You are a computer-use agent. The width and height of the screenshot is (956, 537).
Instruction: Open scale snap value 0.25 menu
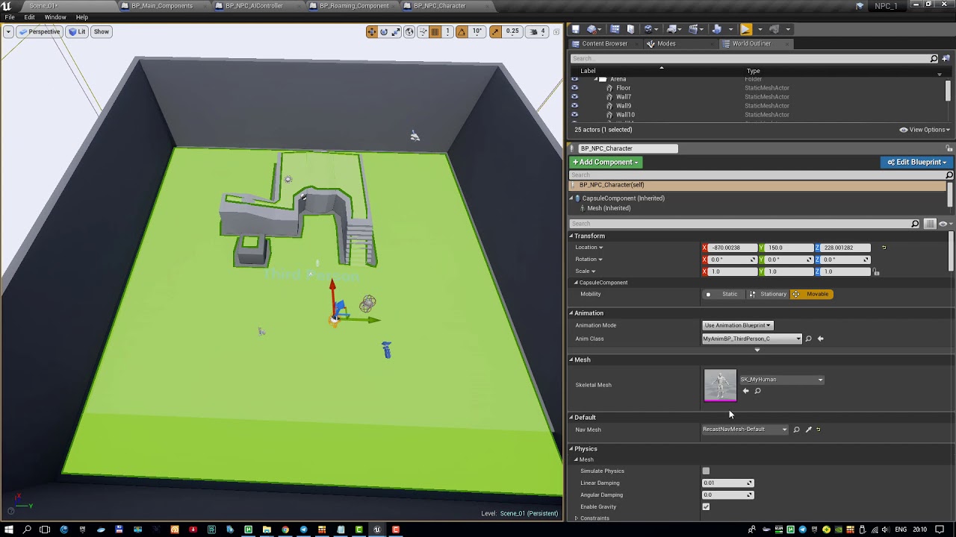tap(512, 31)
